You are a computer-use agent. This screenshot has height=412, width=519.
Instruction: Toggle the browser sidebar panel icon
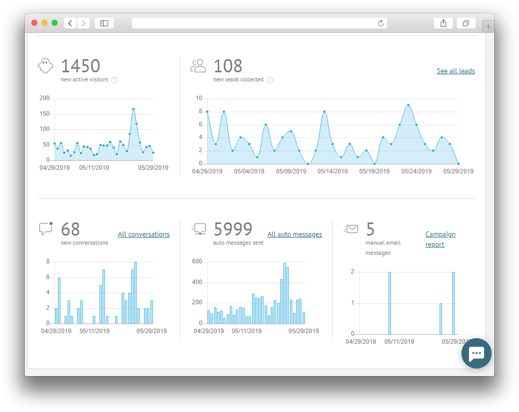(104, 23)
